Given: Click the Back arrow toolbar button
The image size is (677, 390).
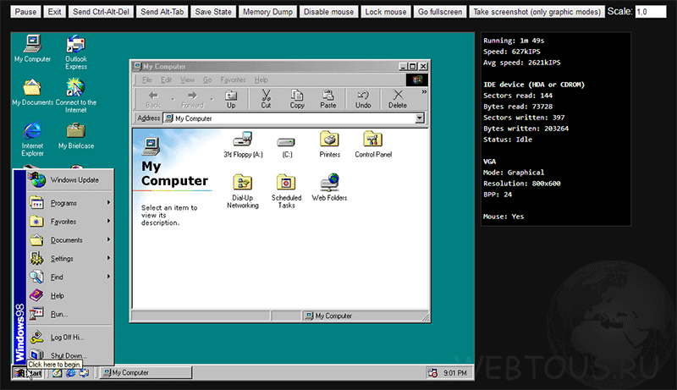Looking at the screenshot, I should [153, 99].
